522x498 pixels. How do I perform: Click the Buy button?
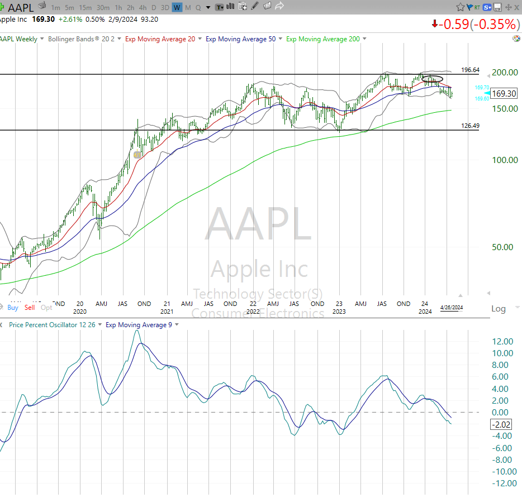[12, 307]
